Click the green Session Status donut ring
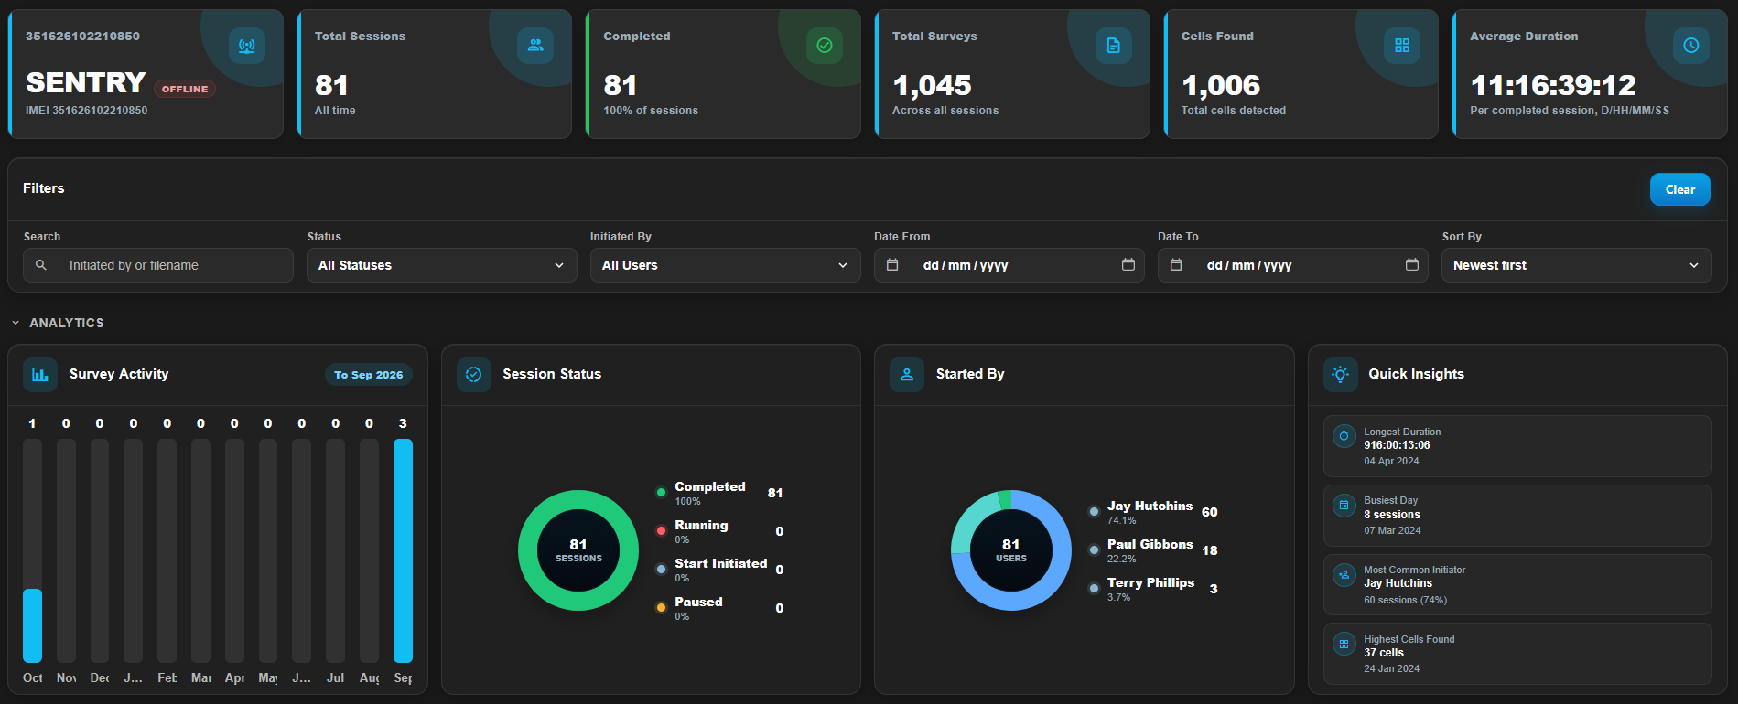The width and height of the screenshot is (1738, 704). point(578,498)
